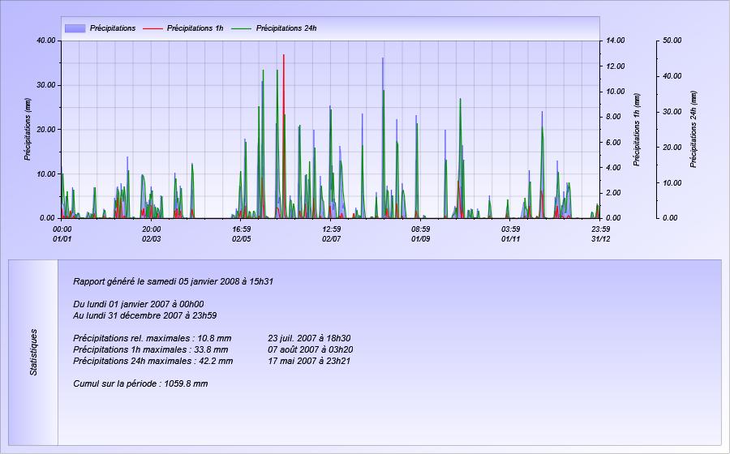
Task: Select the Précipitations 1h legend label
Action: point(195,28)
